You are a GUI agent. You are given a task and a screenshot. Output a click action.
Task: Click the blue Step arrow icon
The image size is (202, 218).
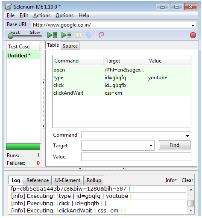tap(88, 35)
